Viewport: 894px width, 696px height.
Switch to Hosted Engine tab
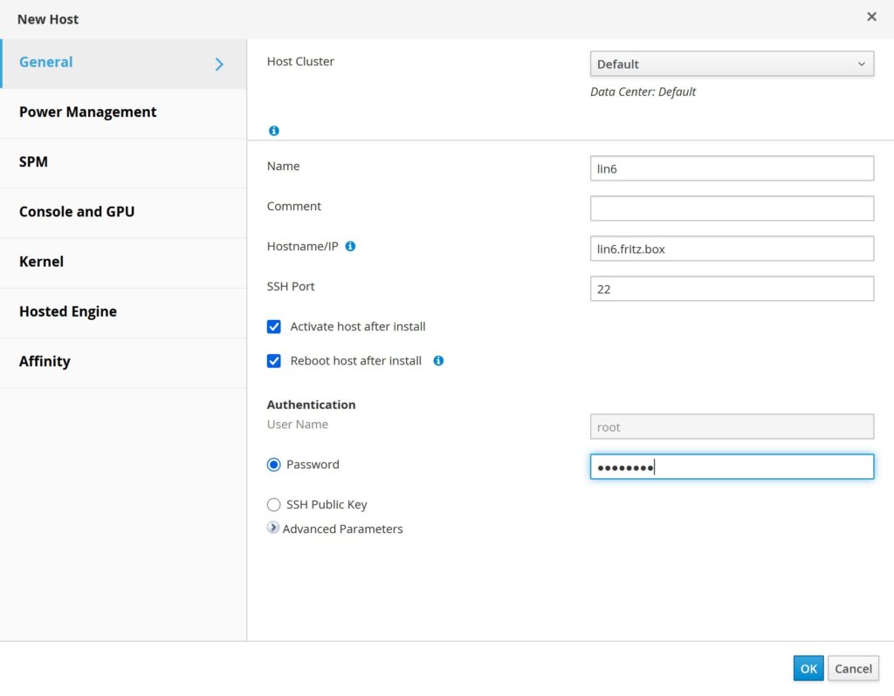pyautogui.click(x=123, y=313)
